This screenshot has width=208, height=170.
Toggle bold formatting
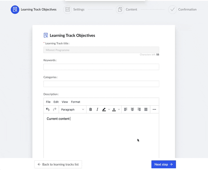coord(91,110)
